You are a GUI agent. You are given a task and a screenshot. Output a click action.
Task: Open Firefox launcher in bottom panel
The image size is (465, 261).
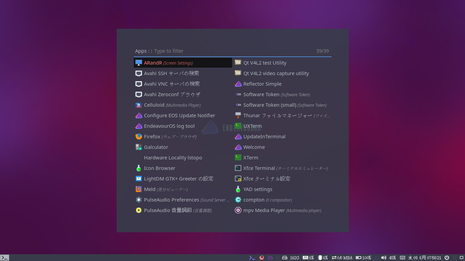261,258
